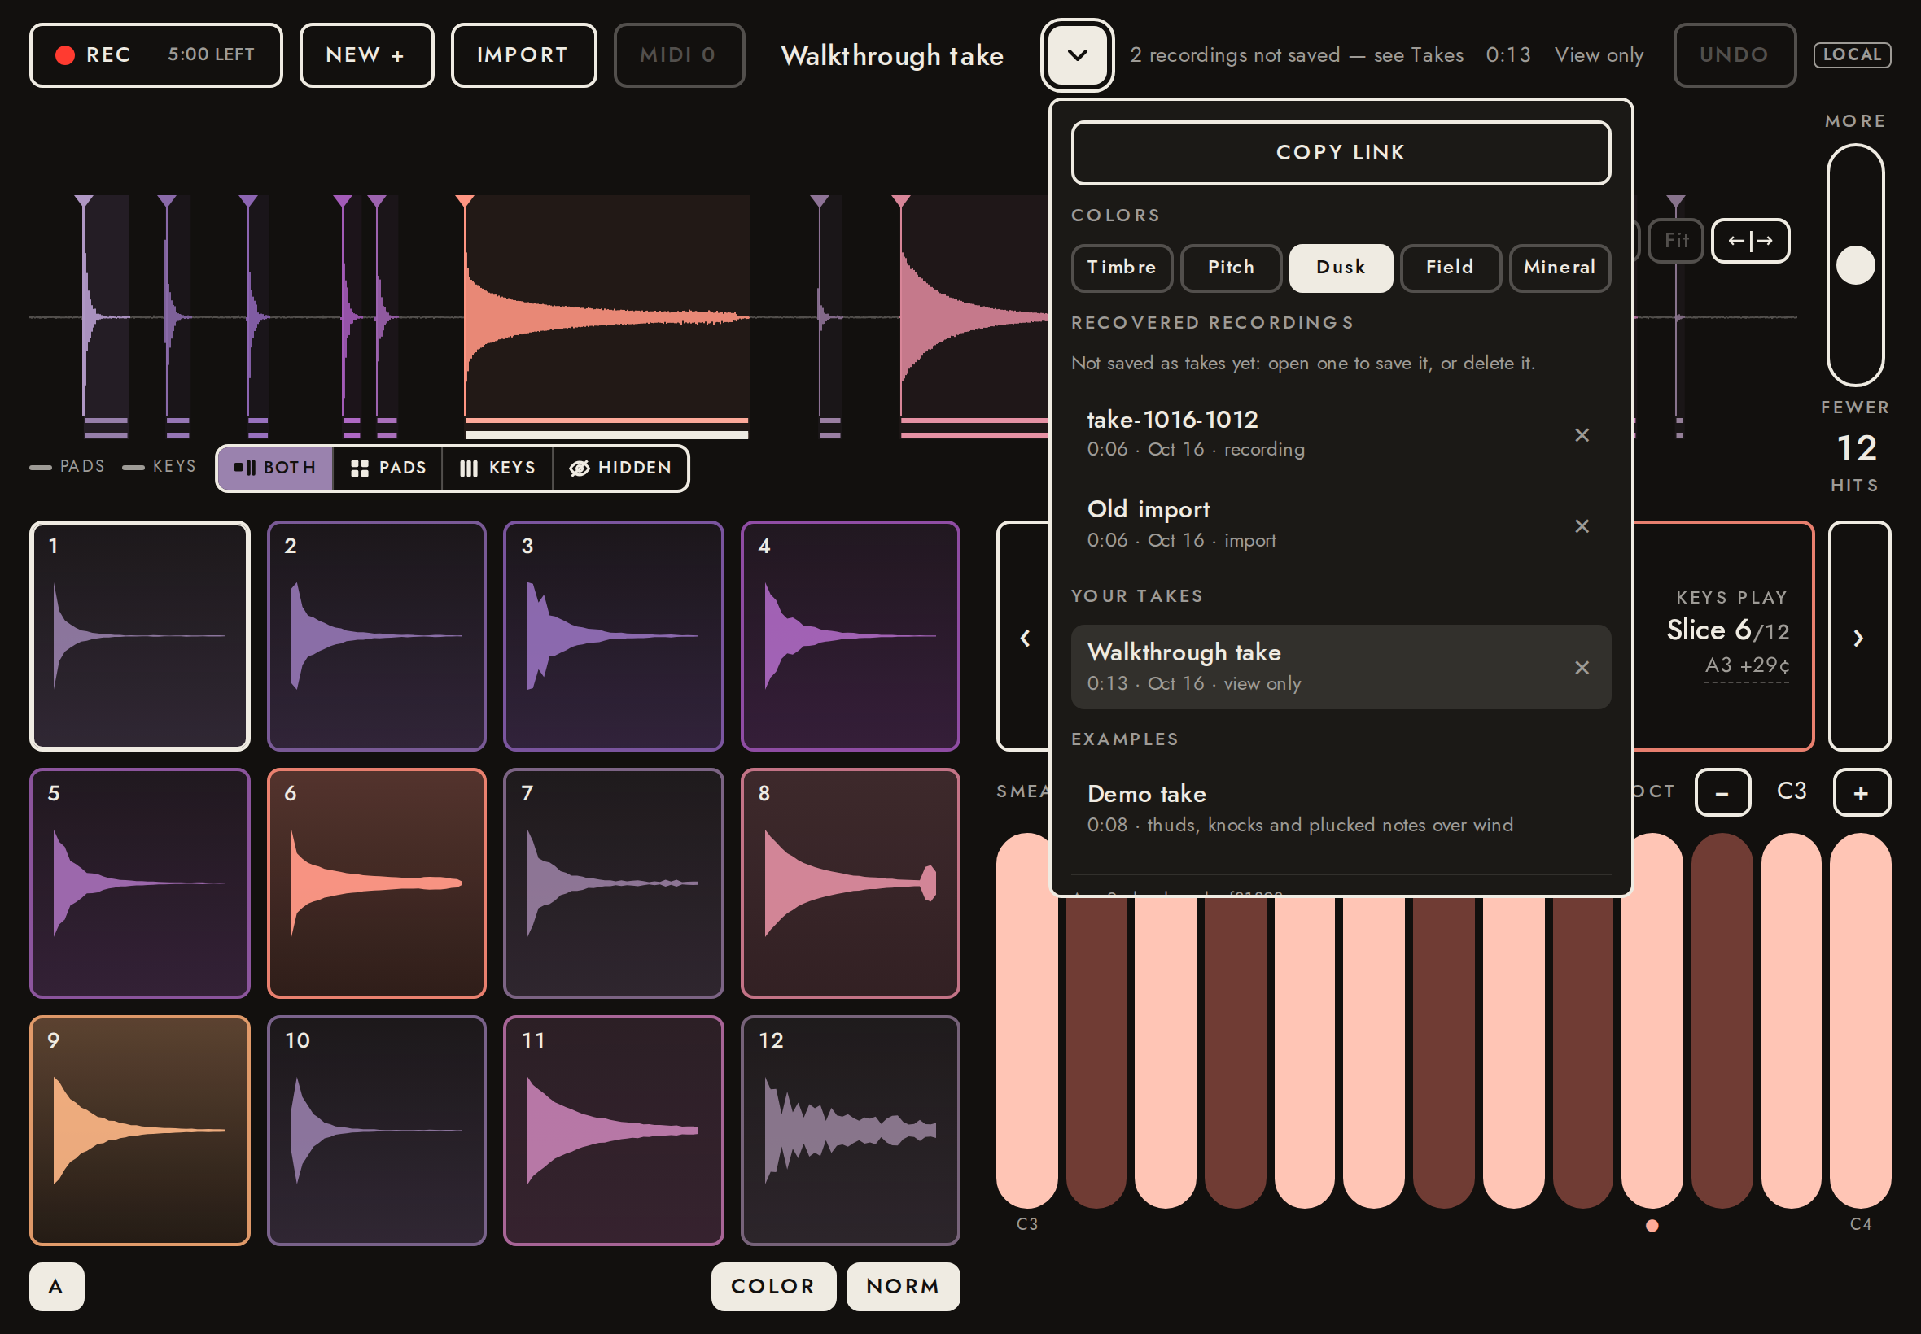Create a new take with NEW +
Viewport: 1921px width, 1334px height.
click(x=366, y=55)
